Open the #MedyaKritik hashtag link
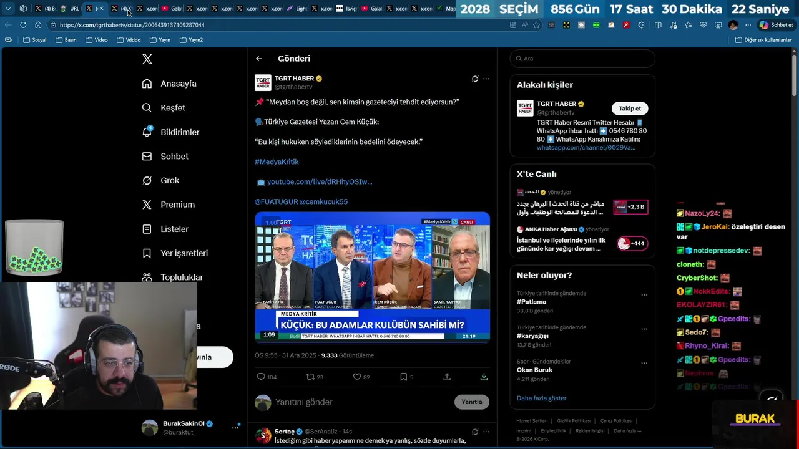Screen dimensions: 799x449 coord(277,162)
